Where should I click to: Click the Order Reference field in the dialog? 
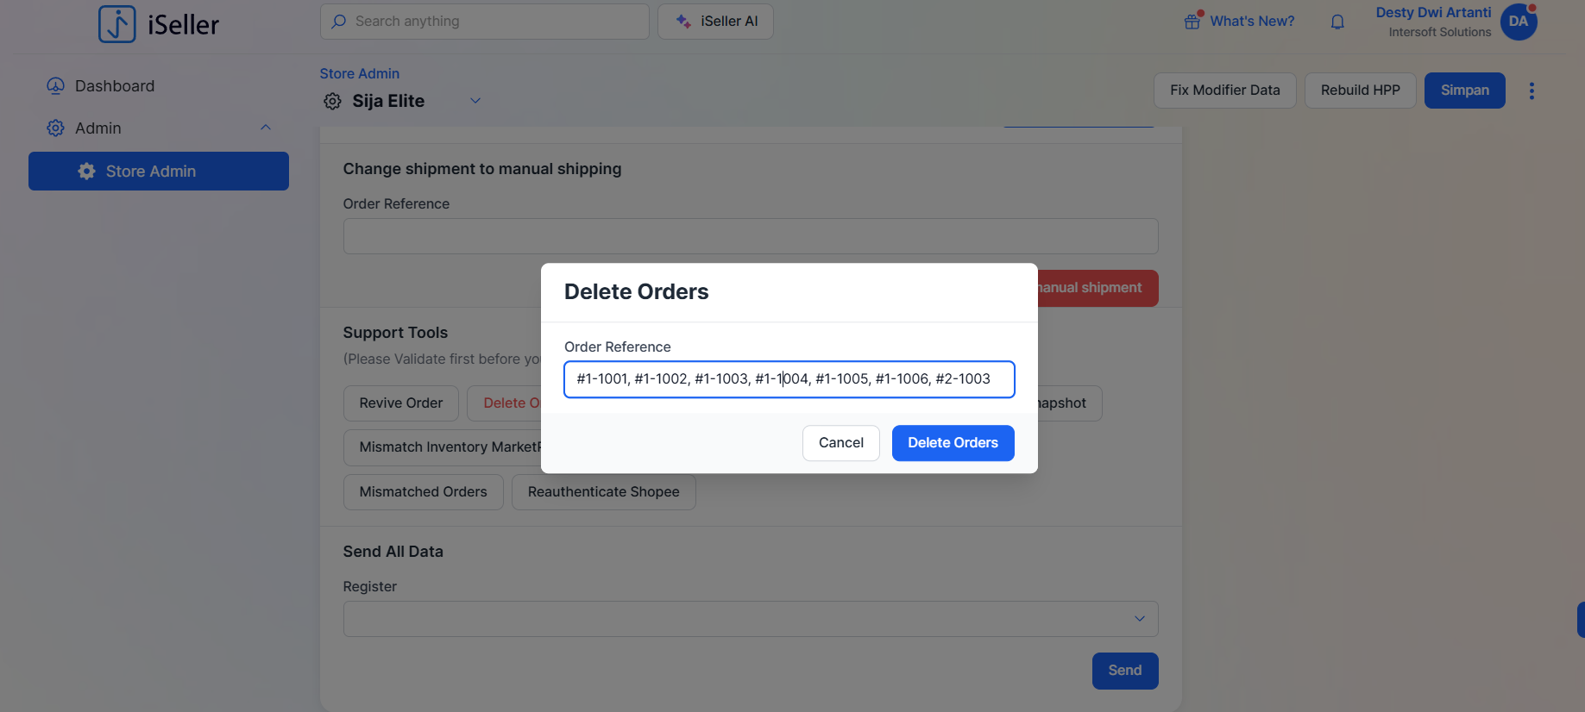point(789,379)
